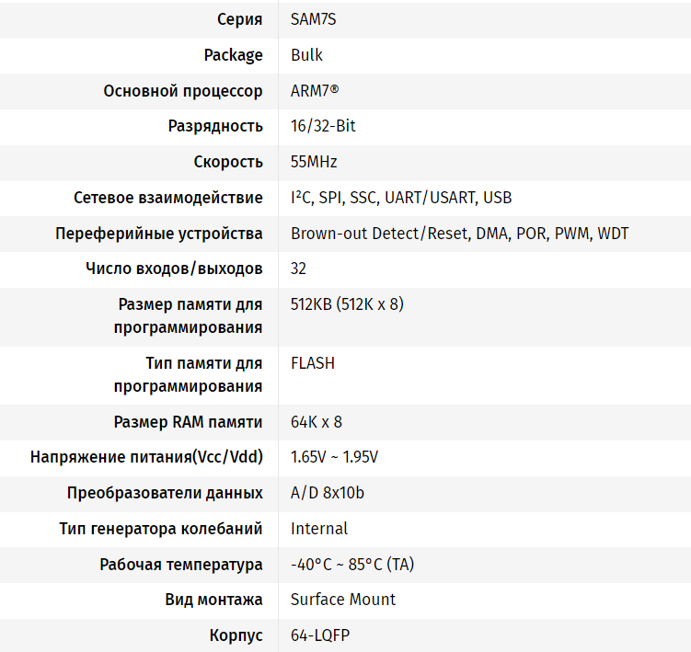Select the Brown-out Detect/Reset peripherals text
This screenshot has height=652, width=691.
(460, 233)
